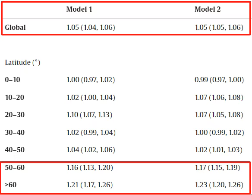Click the 30–40 latitude row label
This screenshot has width=252, height=195.
coord(15,132)
